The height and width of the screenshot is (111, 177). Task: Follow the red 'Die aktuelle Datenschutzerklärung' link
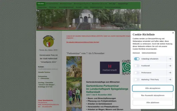[x=83, y=42]
